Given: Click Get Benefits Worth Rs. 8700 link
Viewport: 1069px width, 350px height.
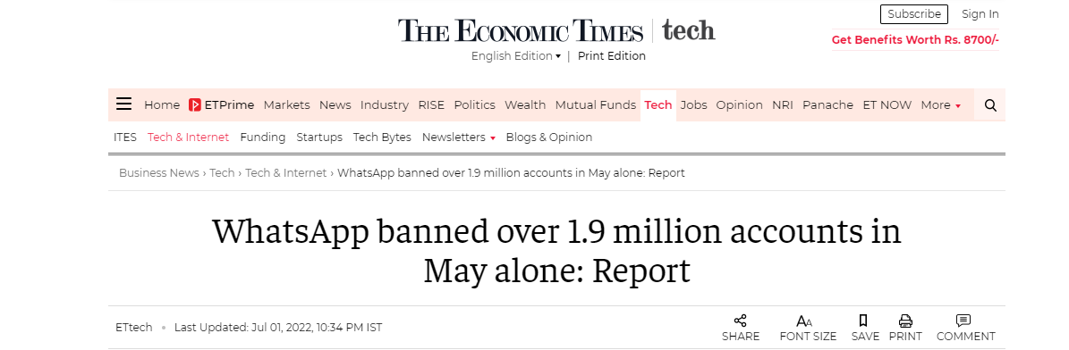Looking at the screenshot, I should [915, 39].
